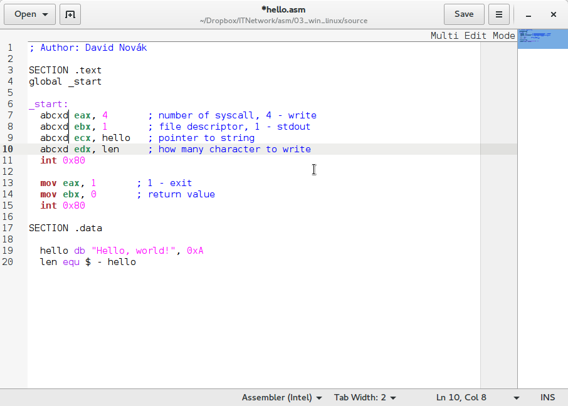Toggle INS insert/overwrite mode
This screenshot has height=406, width=568.
pyautogui.click(x=547, y=397)
